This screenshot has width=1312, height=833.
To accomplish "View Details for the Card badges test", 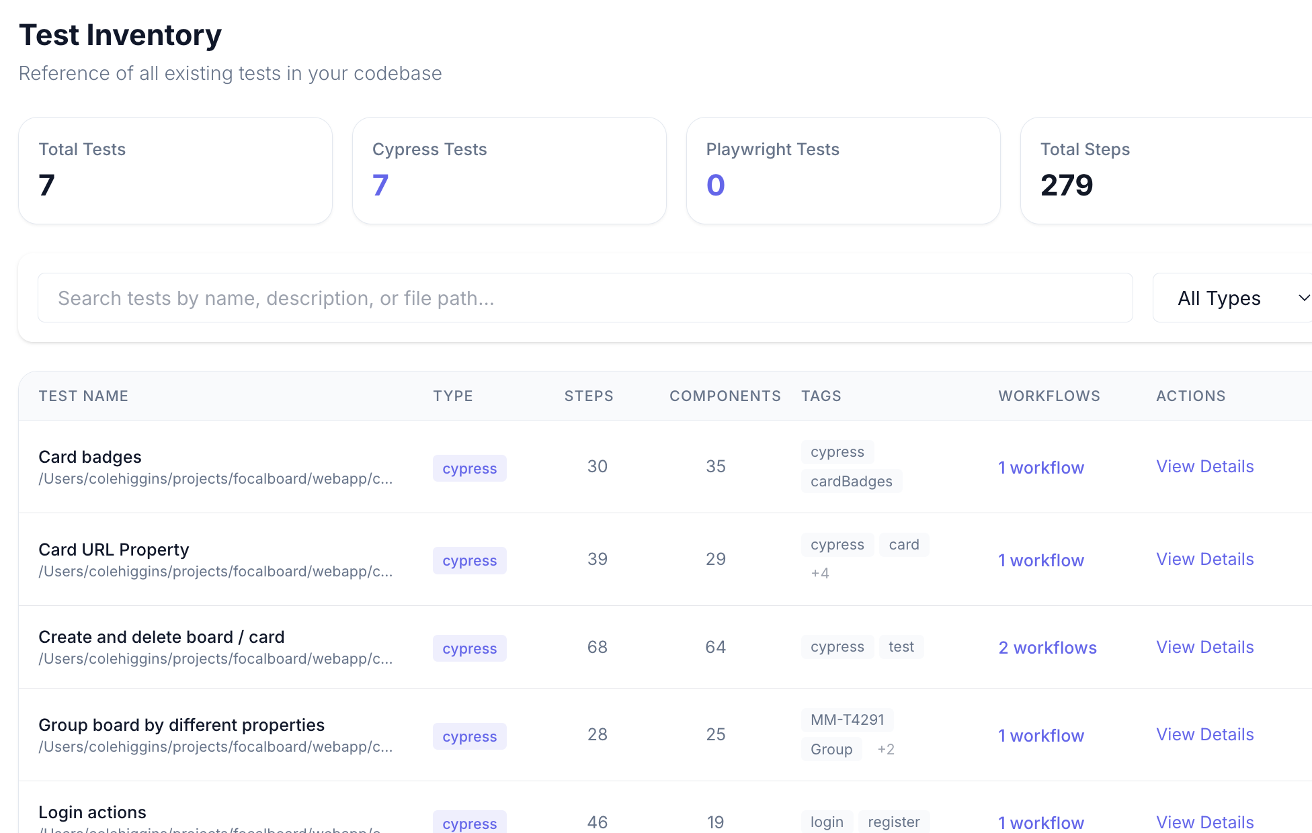I will pos(1204,466).
